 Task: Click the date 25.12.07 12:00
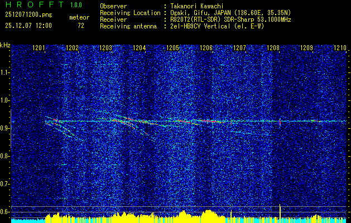tap(28, 26)
